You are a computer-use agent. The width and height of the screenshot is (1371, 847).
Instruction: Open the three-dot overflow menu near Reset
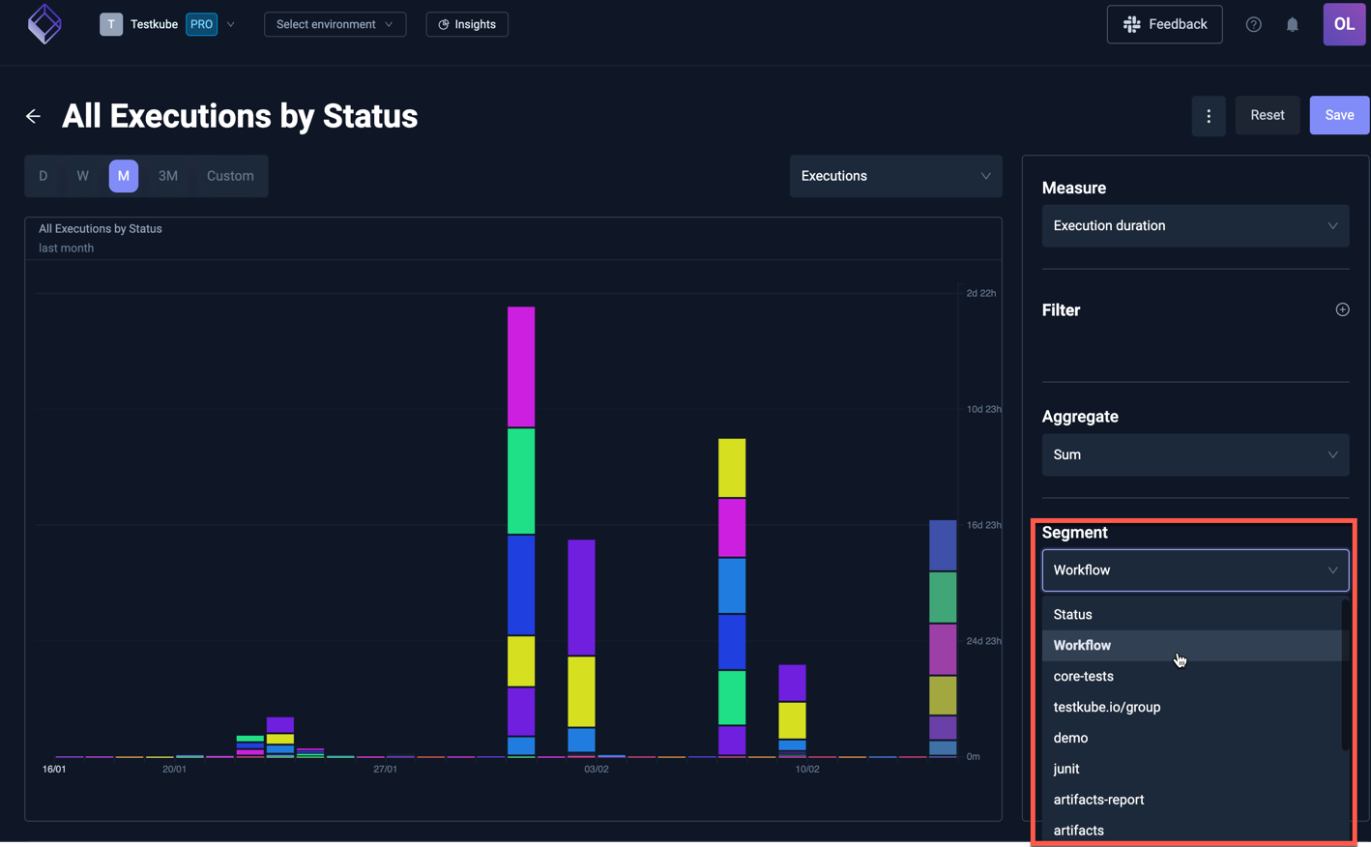pos(1208,115)
